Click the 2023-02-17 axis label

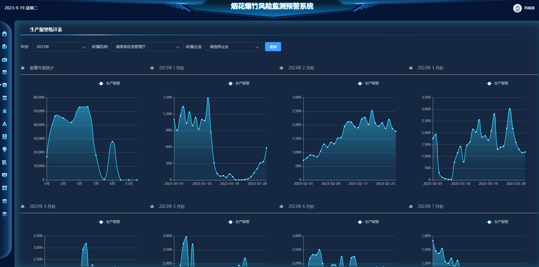358,184
